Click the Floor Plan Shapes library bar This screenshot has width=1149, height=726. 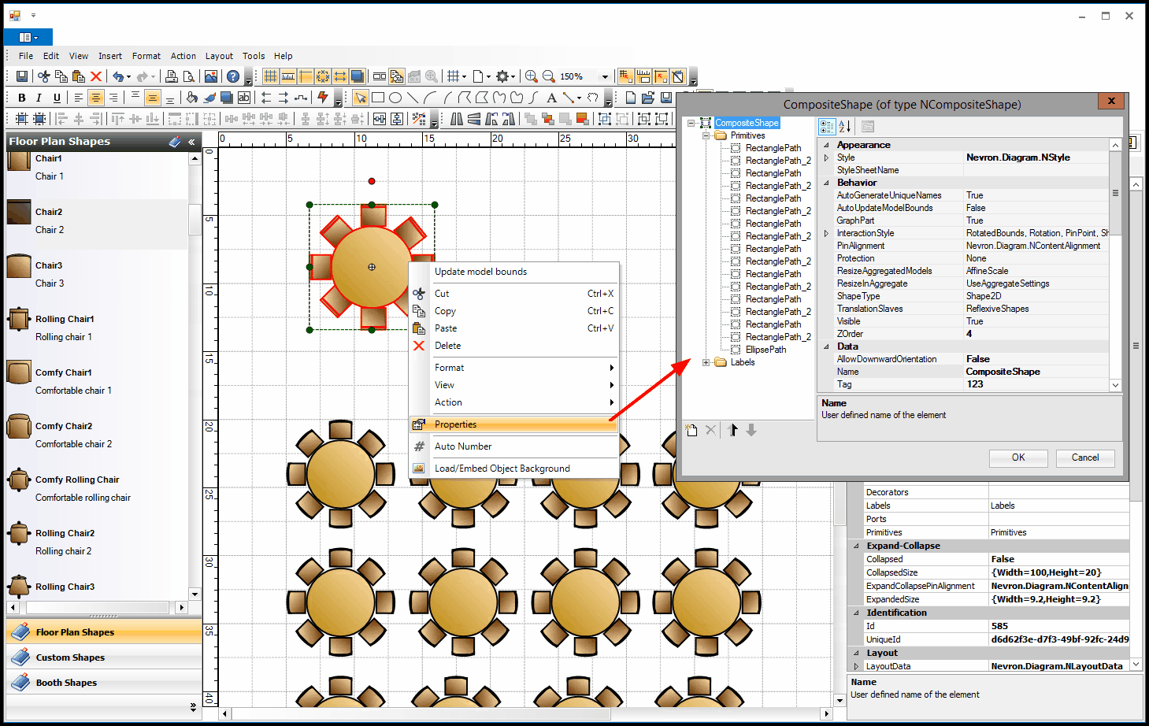click(104, 632)
